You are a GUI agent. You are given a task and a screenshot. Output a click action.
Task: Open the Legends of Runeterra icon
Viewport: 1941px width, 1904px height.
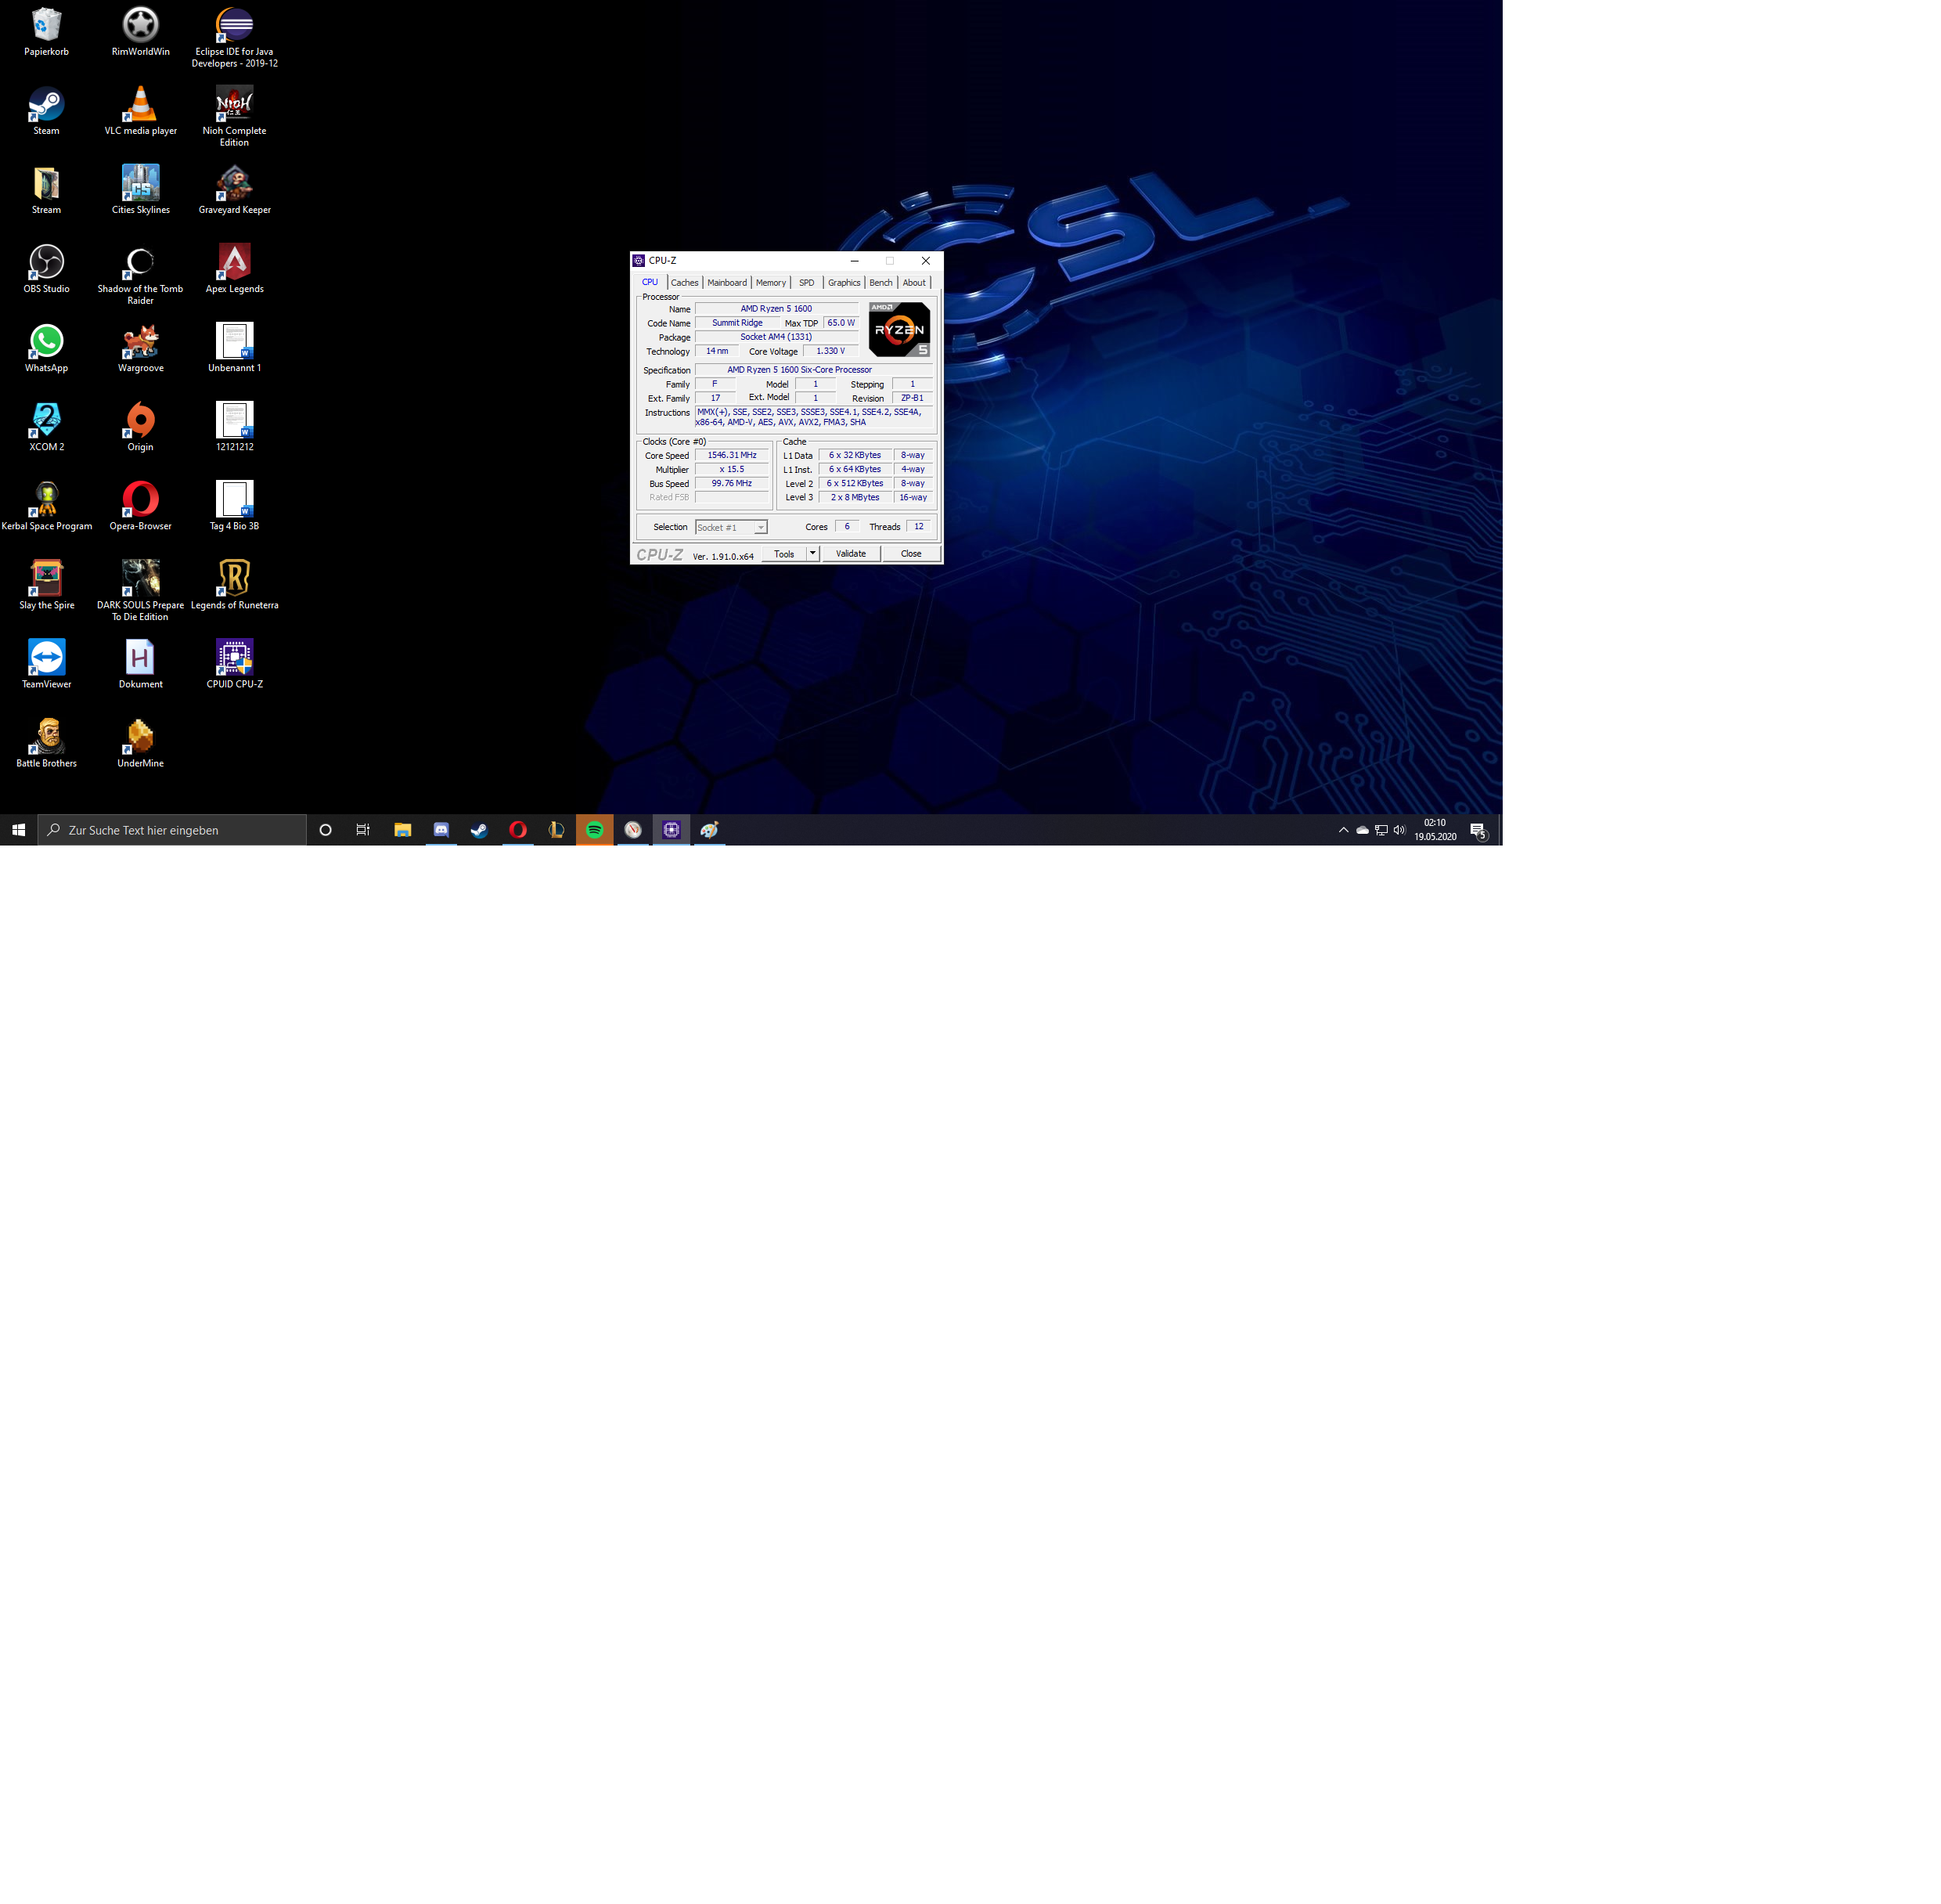[x=234, y=579]
